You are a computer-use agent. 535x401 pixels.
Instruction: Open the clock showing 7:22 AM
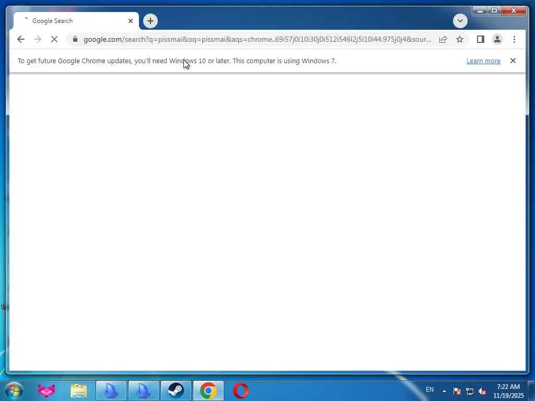(508, 391)
